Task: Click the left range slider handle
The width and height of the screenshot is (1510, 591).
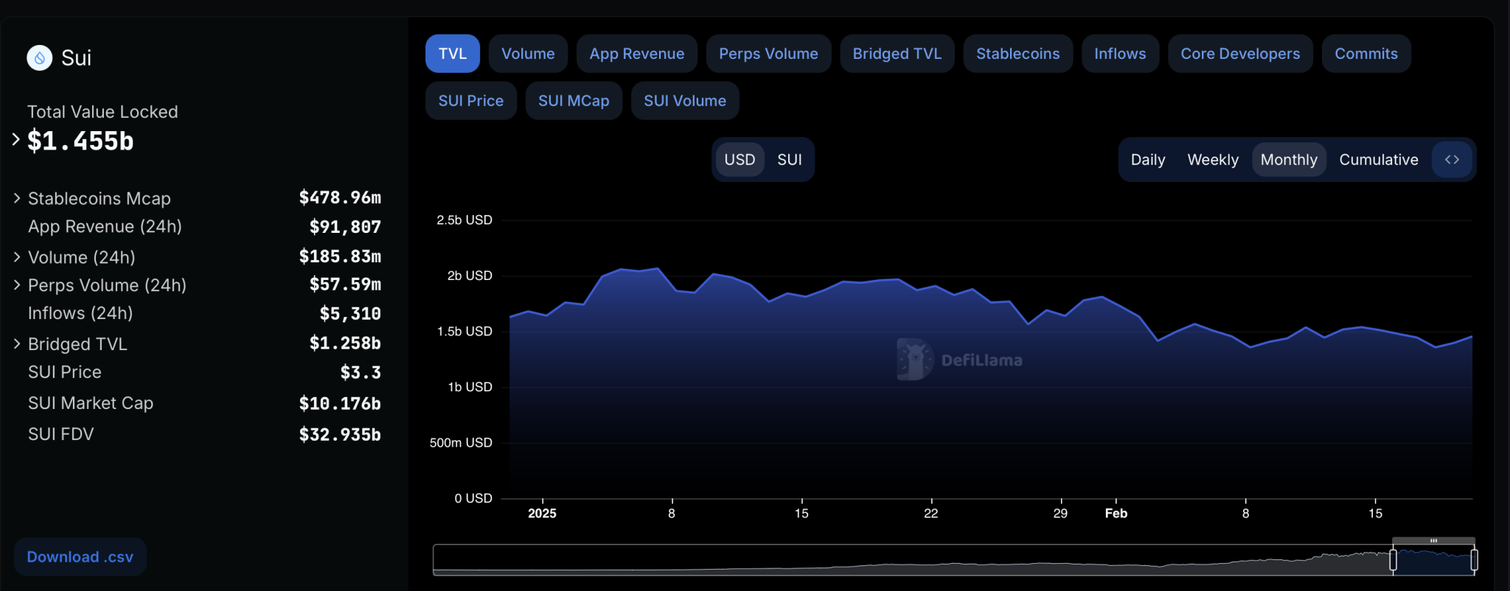Action: click(1393, 560)
